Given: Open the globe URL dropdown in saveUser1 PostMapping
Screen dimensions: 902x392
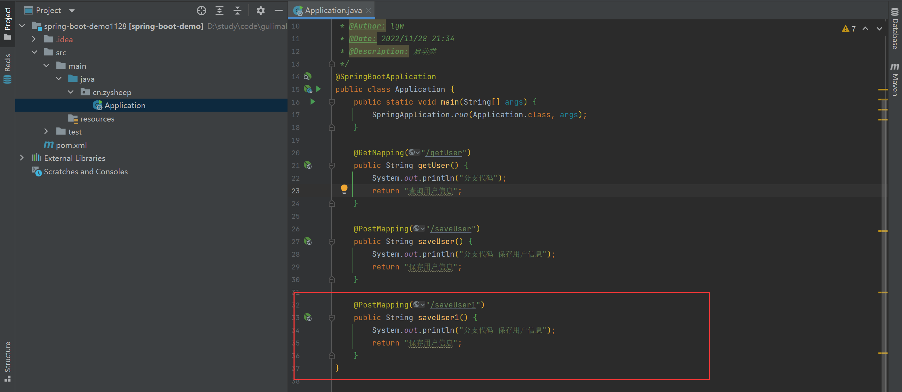Looking at the screenshot, I should click(x=419, y=305).
